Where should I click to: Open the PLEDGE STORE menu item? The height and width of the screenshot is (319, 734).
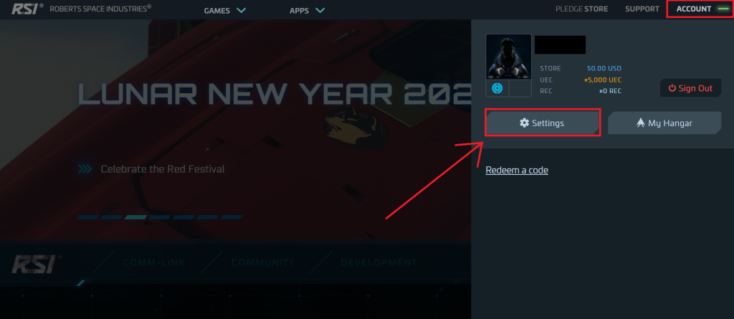click(x=581, y=9)
